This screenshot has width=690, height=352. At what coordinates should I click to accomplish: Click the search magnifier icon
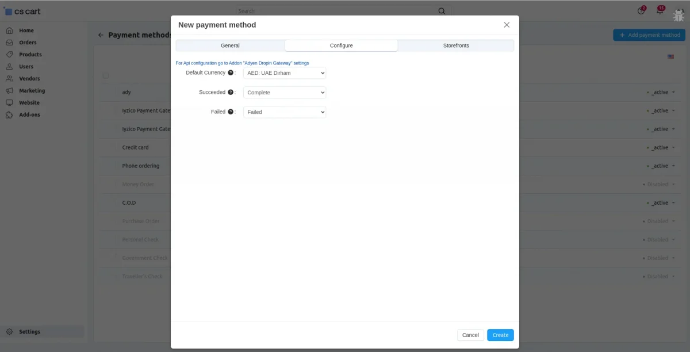442,11
